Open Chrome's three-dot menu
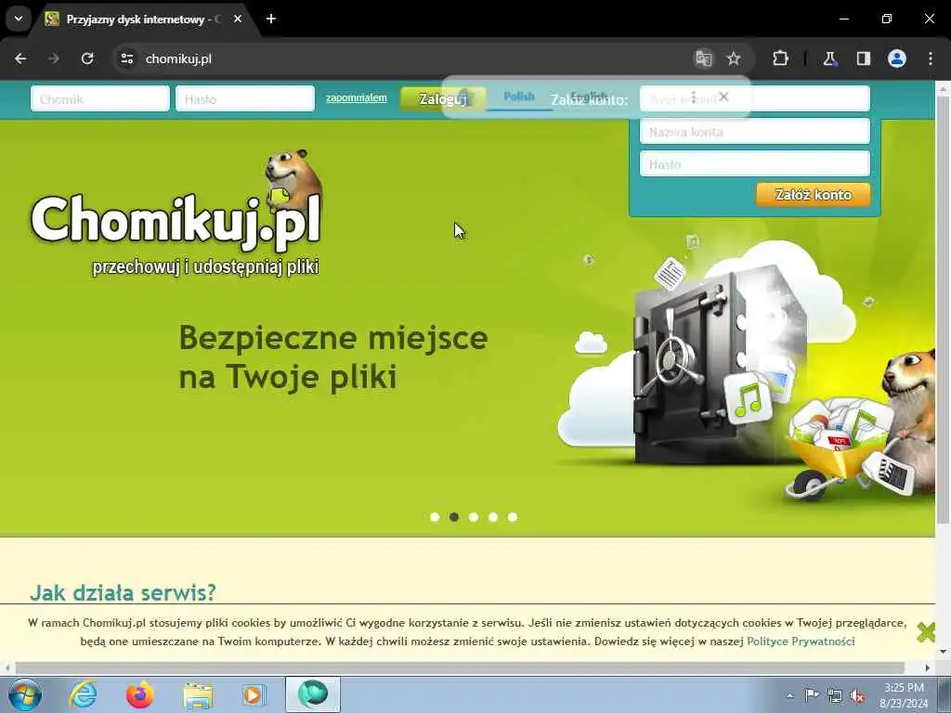This screenshot has height=713, width=951. tap(931, 58)
